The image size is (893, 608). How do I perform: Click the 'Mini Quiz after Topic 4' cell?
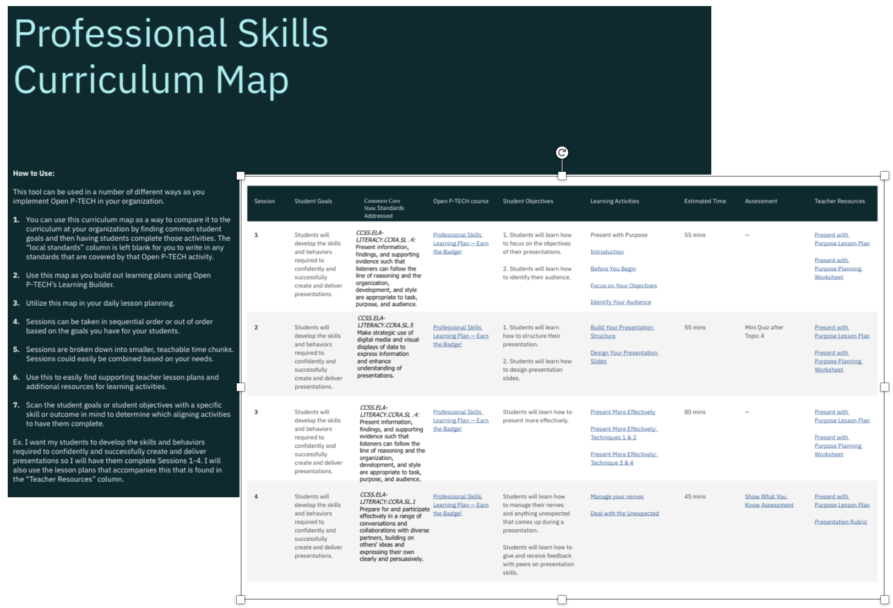click(x=764, y=332)
